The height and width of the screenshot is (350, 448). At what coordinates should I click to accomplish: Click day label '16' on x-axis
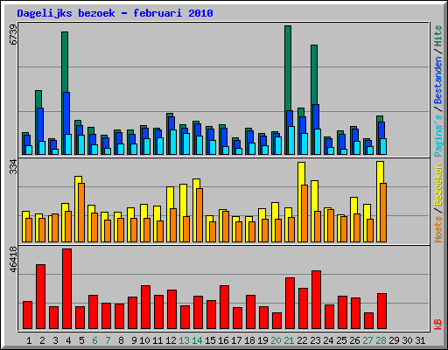223,340
